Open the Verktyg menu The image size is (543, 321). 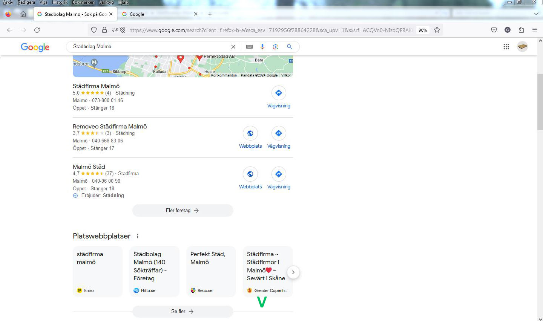(x=106, y=2)
